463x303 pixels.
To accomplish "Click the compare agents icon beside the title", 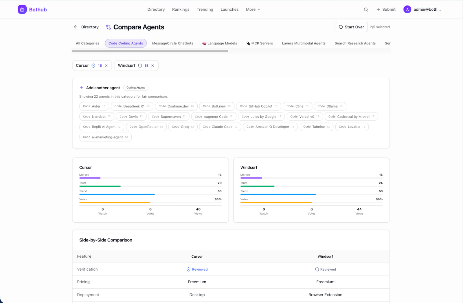I will click(x=108, y=27).
